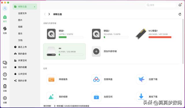Open 我的收藏 in the sidebar
The image size is (185, 108).
(21, 67)
